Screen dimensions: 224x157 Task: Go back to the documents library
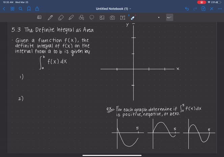pyautogui.click(x=4, y=8)
